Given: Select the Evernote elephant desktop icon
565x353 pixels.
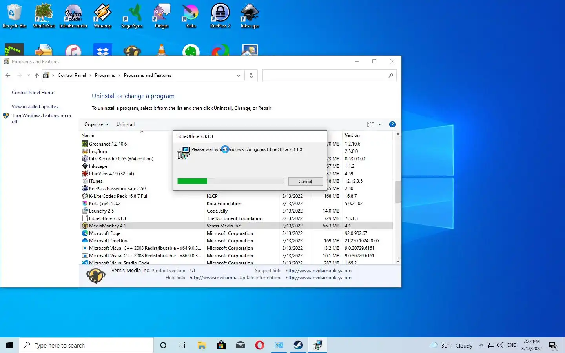Looking at the screenshot, I should click(x=191, y=50).
